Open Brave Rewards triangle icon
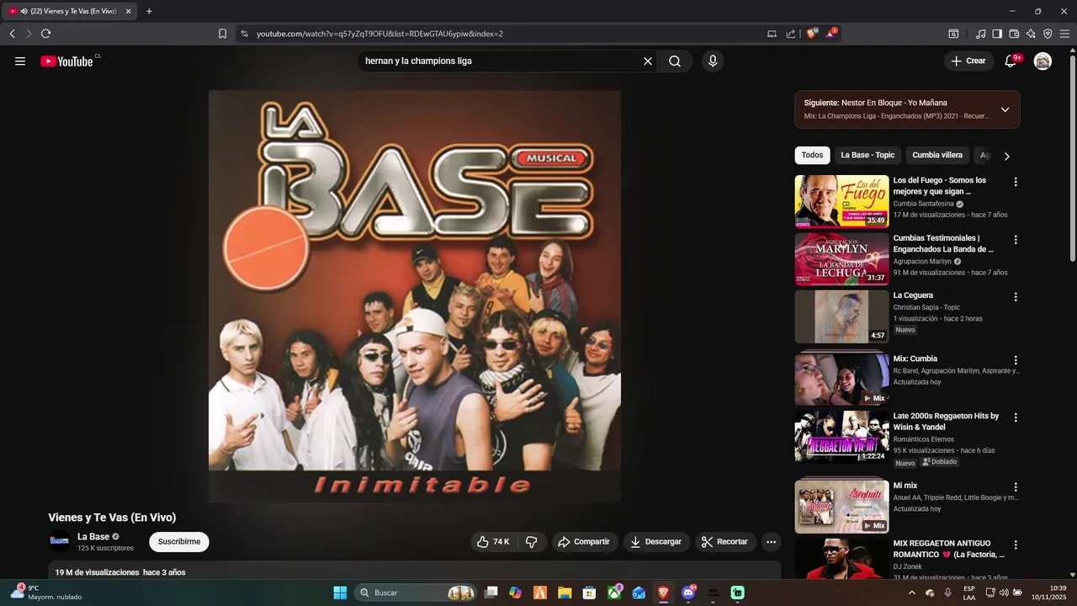This screenshot has height=606, width=1077. 831,34
